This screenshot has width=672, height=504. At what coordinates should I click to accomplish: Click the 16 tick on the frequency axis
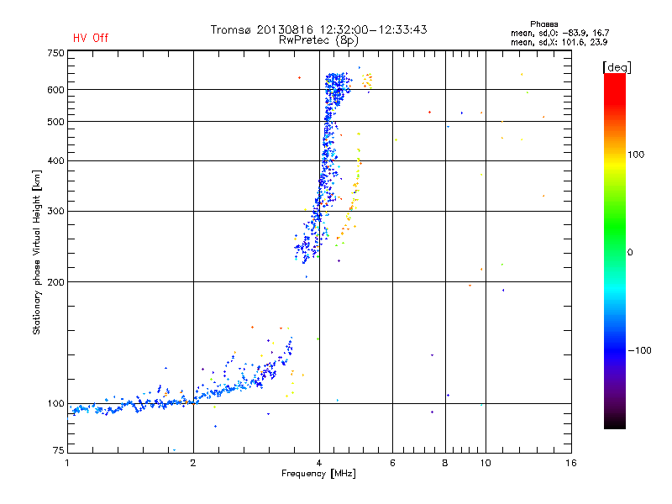[x=570, y=464]
